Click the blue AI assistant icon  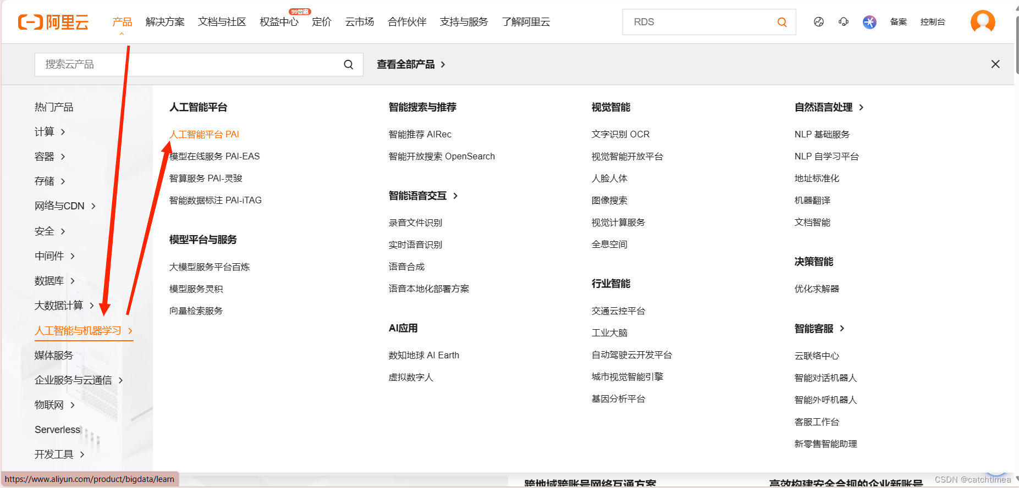pyautogui.click(x=869, y=22)
